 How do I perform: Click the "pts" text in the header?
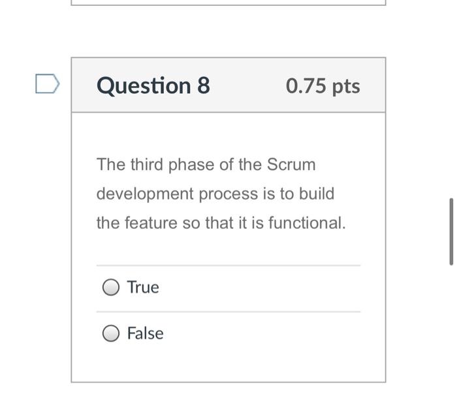click(x=346, y=87)
